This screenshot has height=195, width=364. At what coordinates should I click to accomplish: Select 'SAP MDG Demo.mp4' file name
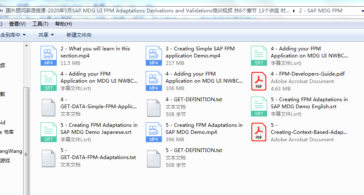(204, 128)
